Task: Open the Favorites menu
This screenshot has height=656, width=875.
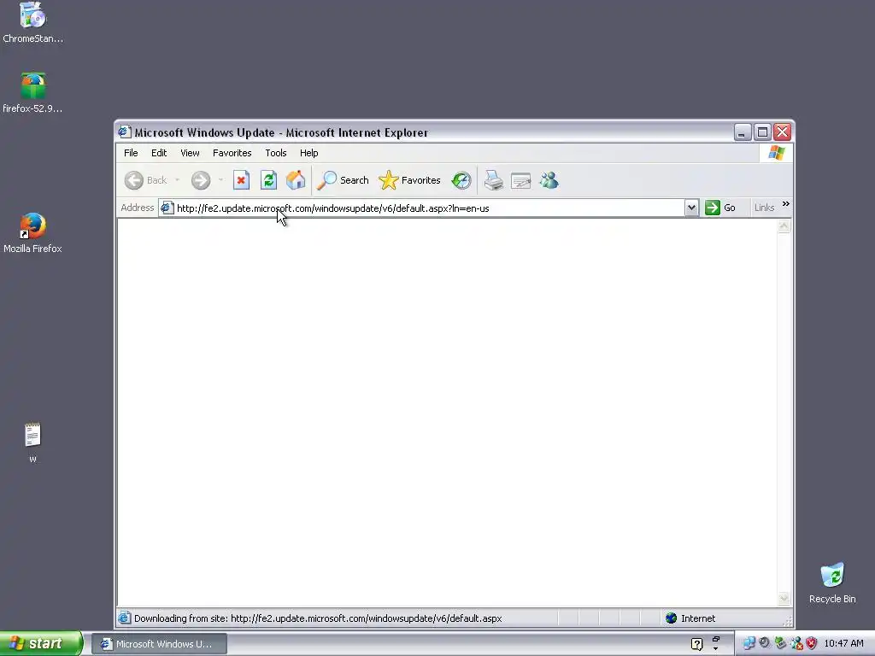Action: 232,153
